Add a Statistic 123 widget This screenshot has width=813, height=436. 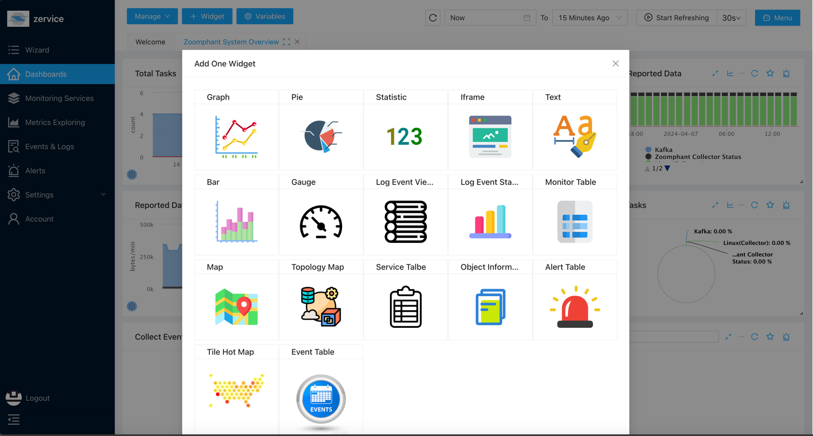point(405,137)
